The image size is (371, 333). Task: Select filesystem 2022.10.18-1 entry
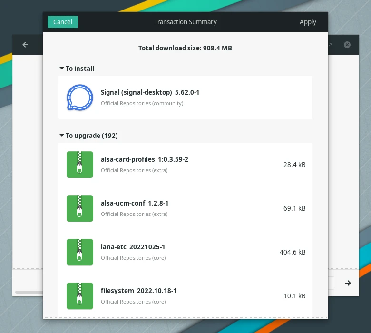pyautogui.click(x=185, y=296)
